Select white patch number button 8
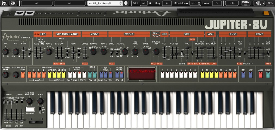 195,75
